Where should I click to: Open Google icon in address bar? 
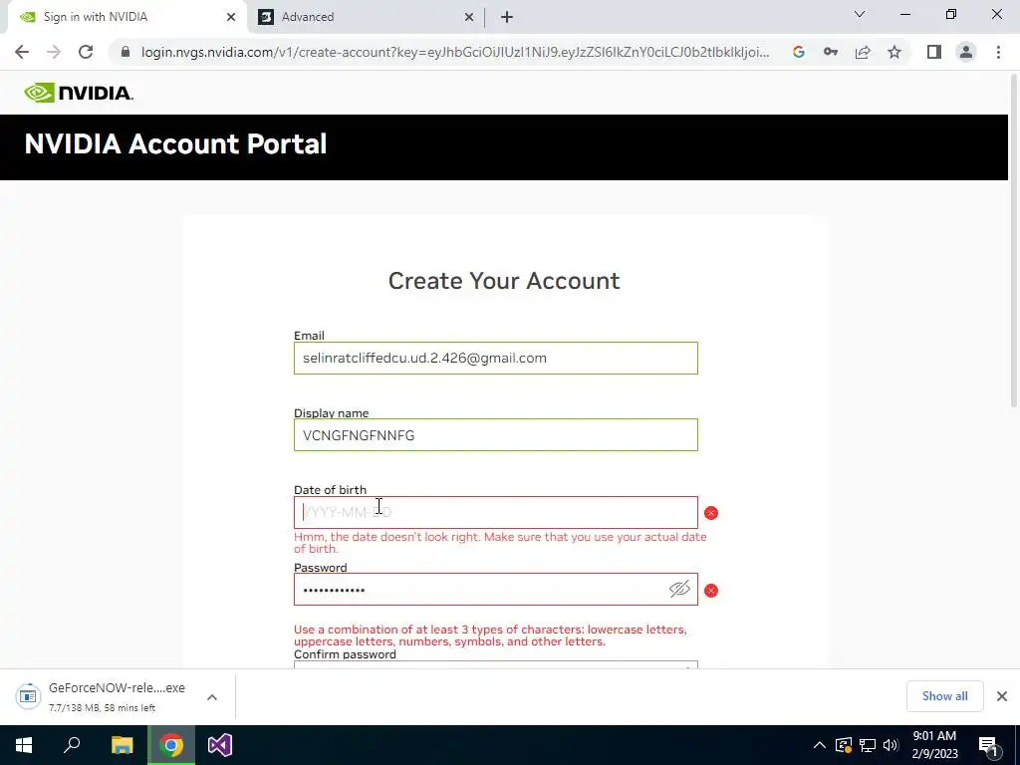coord(799,52)
